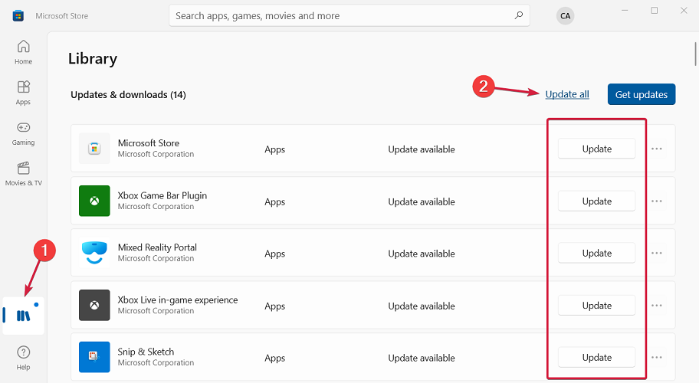Open the Library icon in sidebar

[x=23, y=316]
